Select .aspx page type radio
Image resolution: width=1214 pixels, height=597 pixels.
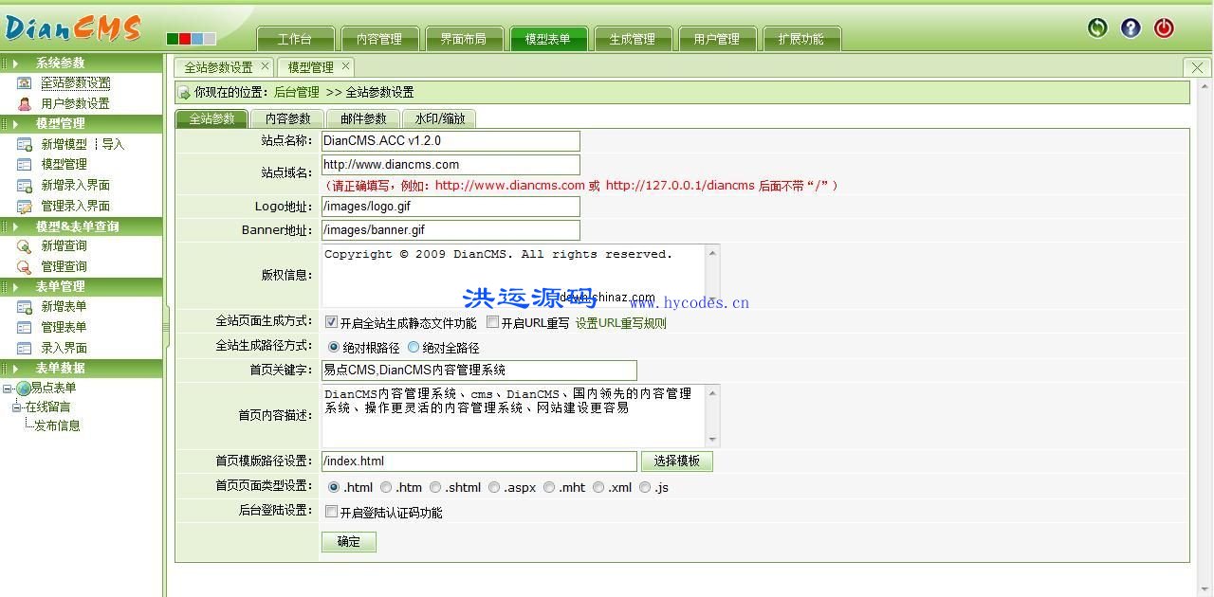(x=495, y=487)
